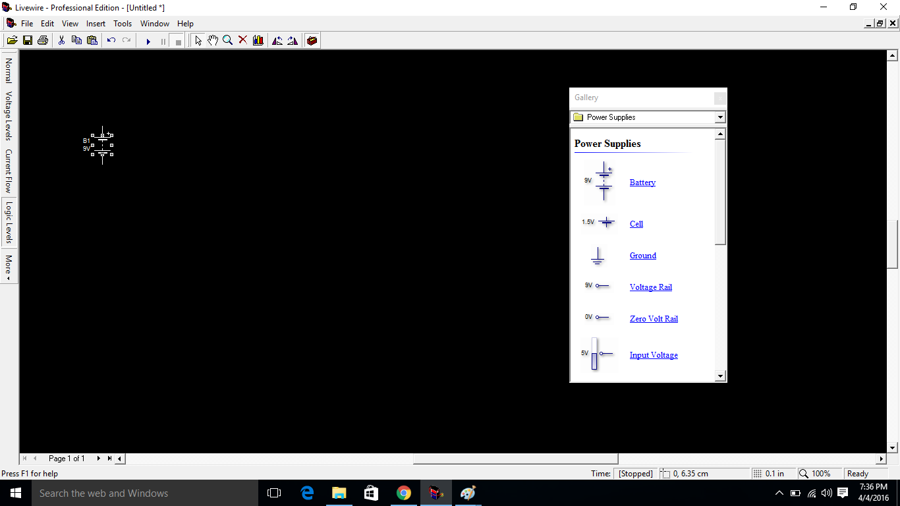Click the Print toolbar icon
The image size is (900, 506).
tap(43, 41)
